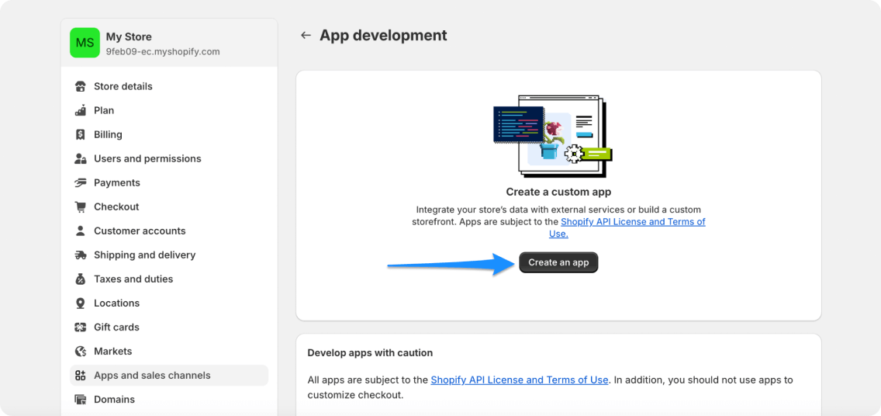Image resolution: width=881 pixels, height=416 pixels.
Task: Click the Locations pin icon
Action: 80,303
